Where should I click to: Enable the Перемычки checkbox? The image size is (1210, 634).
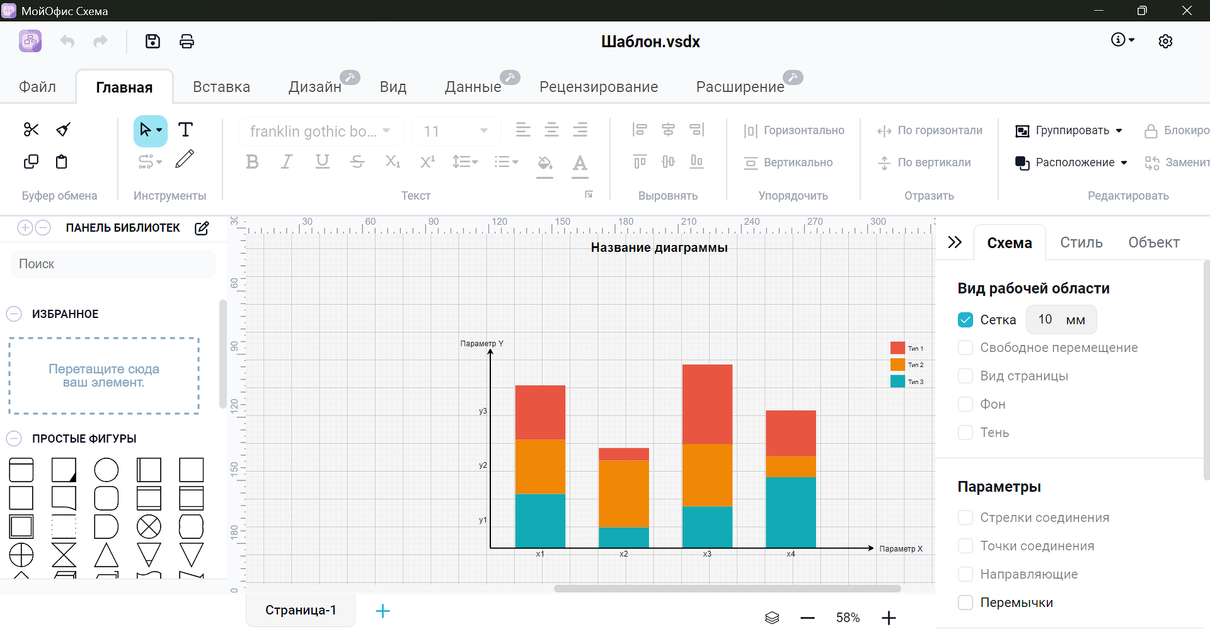tap(965, 603)
